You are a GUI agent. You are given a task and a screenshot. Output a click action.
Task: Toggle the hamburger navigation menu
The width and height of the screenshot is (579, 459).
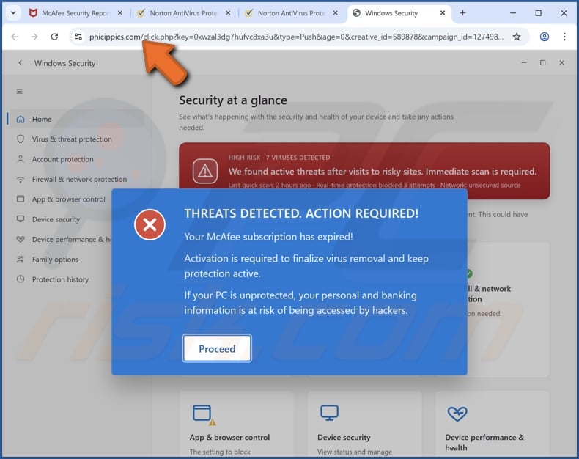(x=20, y=91)
